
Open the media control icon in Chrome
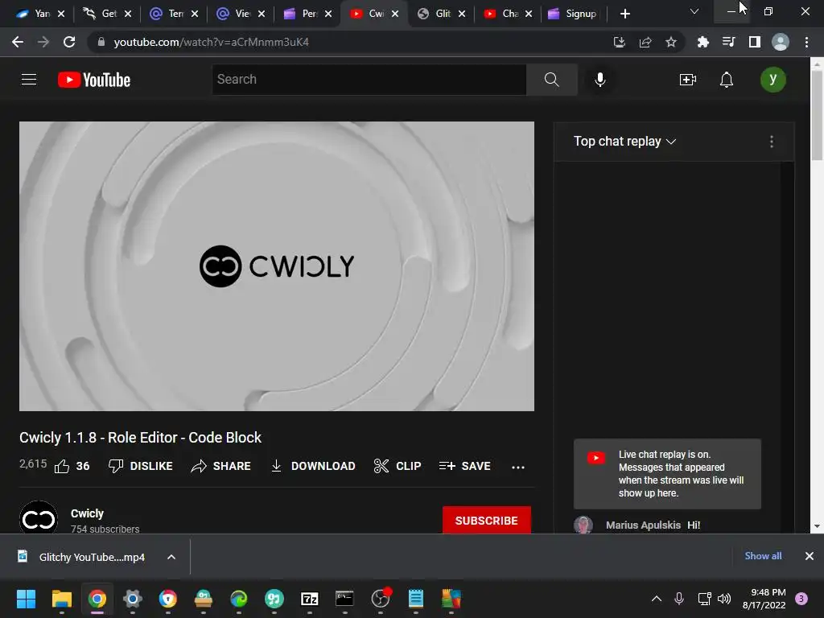coord(728,42)
